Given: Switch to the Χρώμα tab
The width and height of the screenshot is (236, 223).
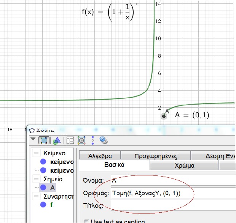Looking at the screenshot, I should coord(184,165).
